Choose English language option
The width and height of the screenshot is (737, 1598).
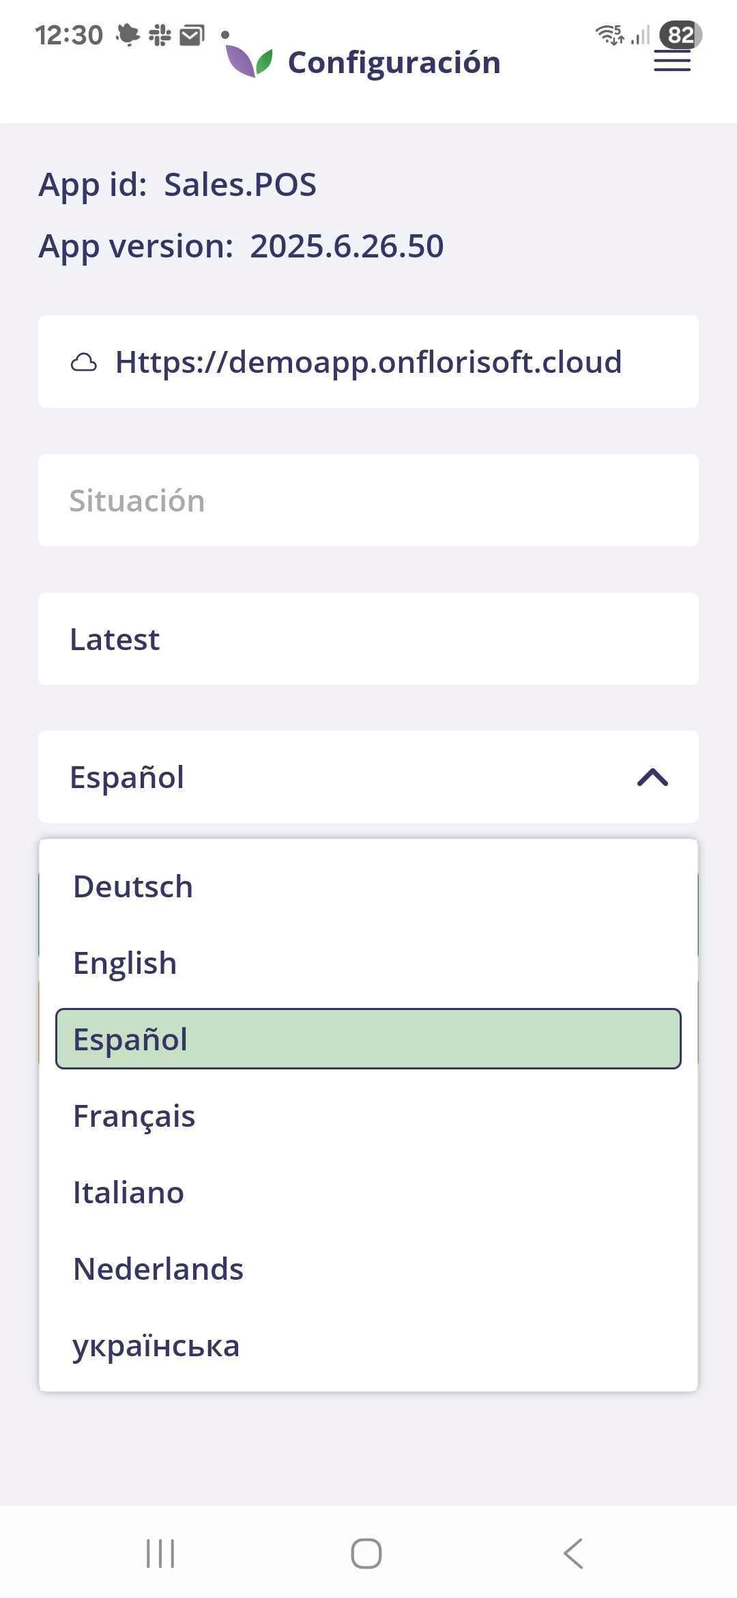[125, 963]
